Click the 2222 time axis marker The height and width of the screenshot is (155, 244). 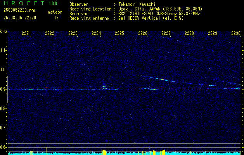pos(50,33)
